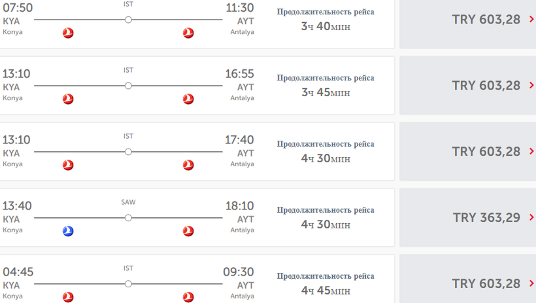
Task: Click second airline logo on 11:30 arrival flight
Action: pyautogui.click(x=188, y=33)
